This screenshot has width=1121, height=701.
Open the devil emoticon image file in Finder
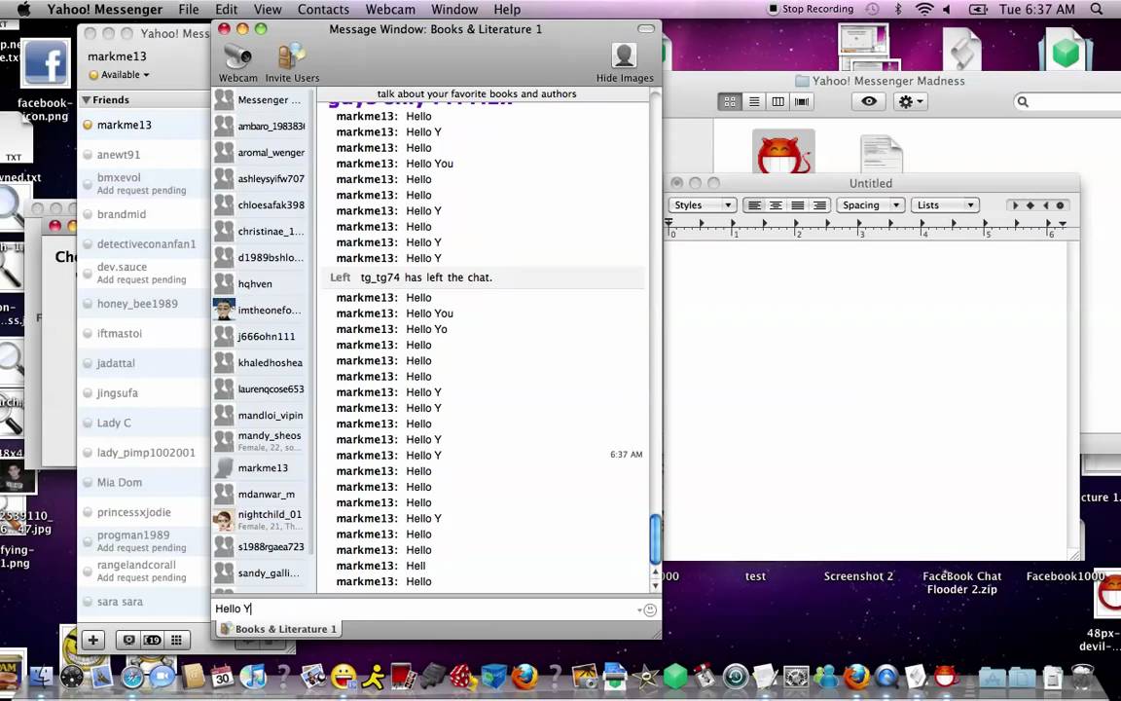pyautogui.click(x=783, y=152)
